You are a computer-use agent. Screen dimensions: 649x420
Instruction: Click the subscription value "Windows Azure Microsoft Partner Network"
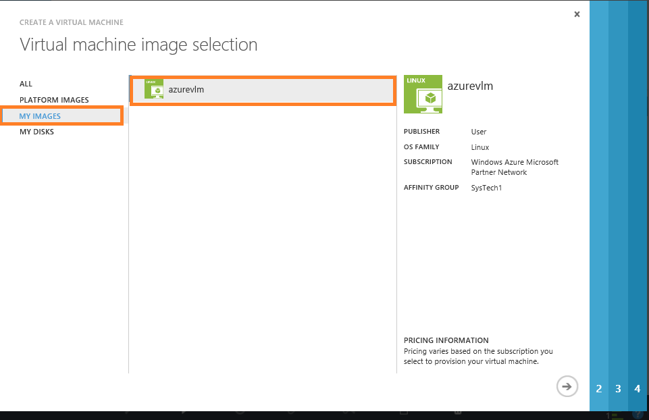tap(515, 167)
